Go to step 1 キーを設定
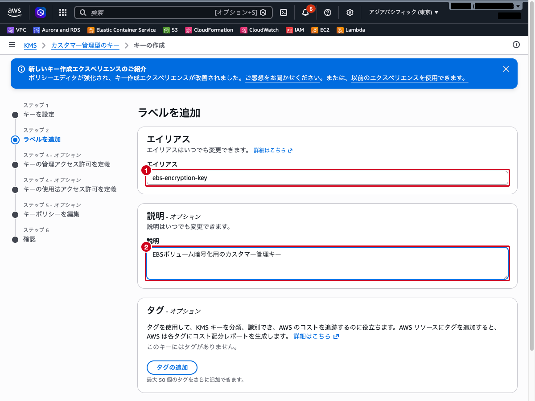Image resolution: width=535 pixels, height=401 pixels. [x=39, y=114]
